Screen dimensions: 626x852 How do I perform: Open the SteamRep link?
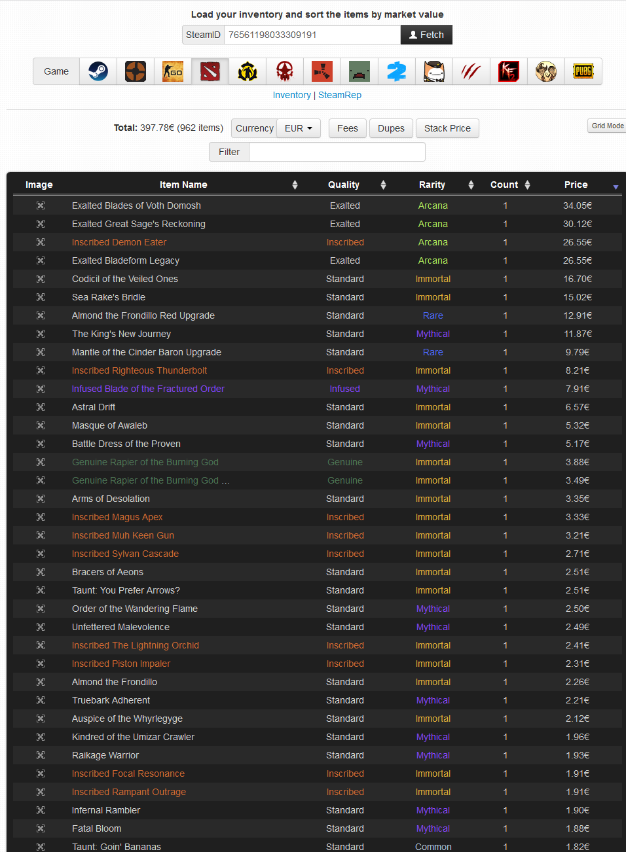[340, 95]
